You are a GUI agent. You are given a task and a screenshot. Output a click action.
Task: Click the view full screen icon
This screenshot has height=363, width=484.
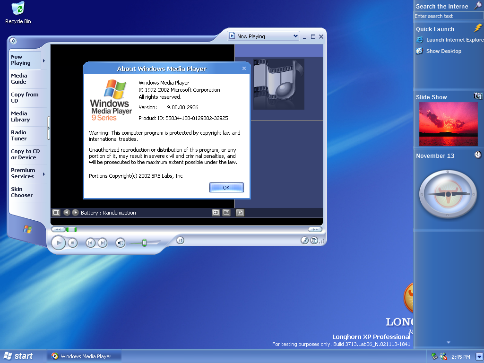(226, 212)
